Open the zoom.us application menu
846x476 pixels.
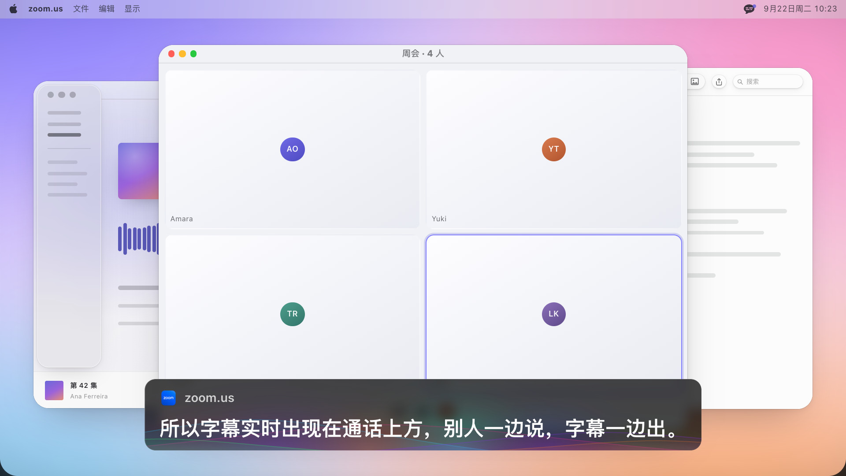(x=45, y=9)
